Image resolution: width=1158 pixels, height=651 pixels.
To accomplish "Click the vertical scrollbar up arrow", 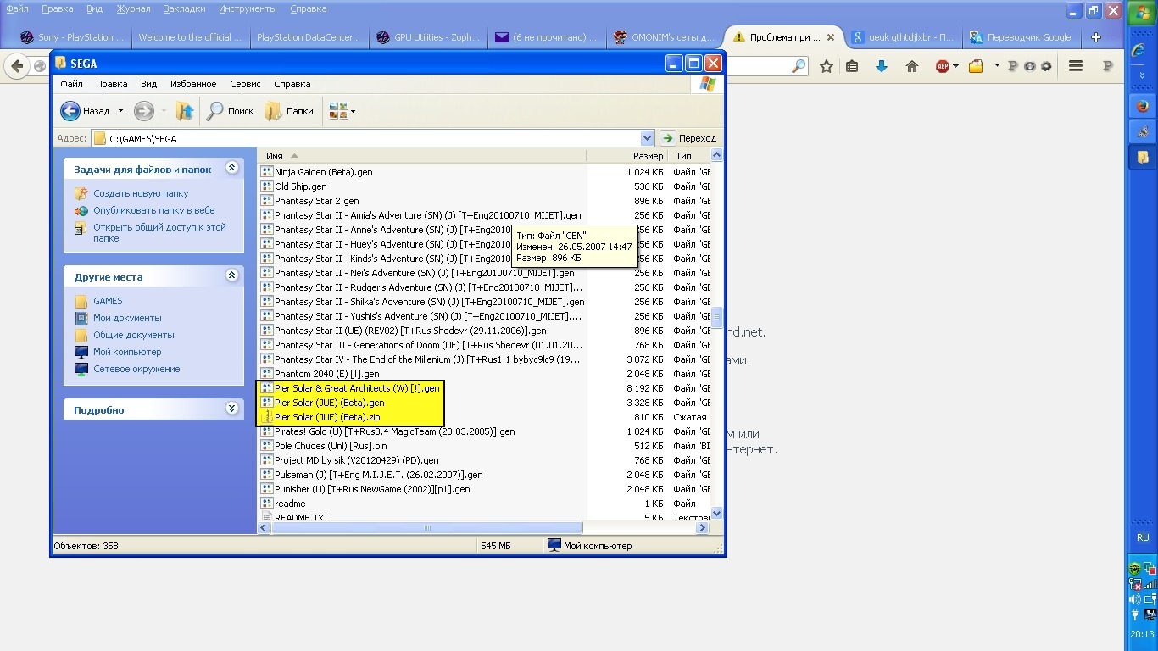I will (716, 155).
